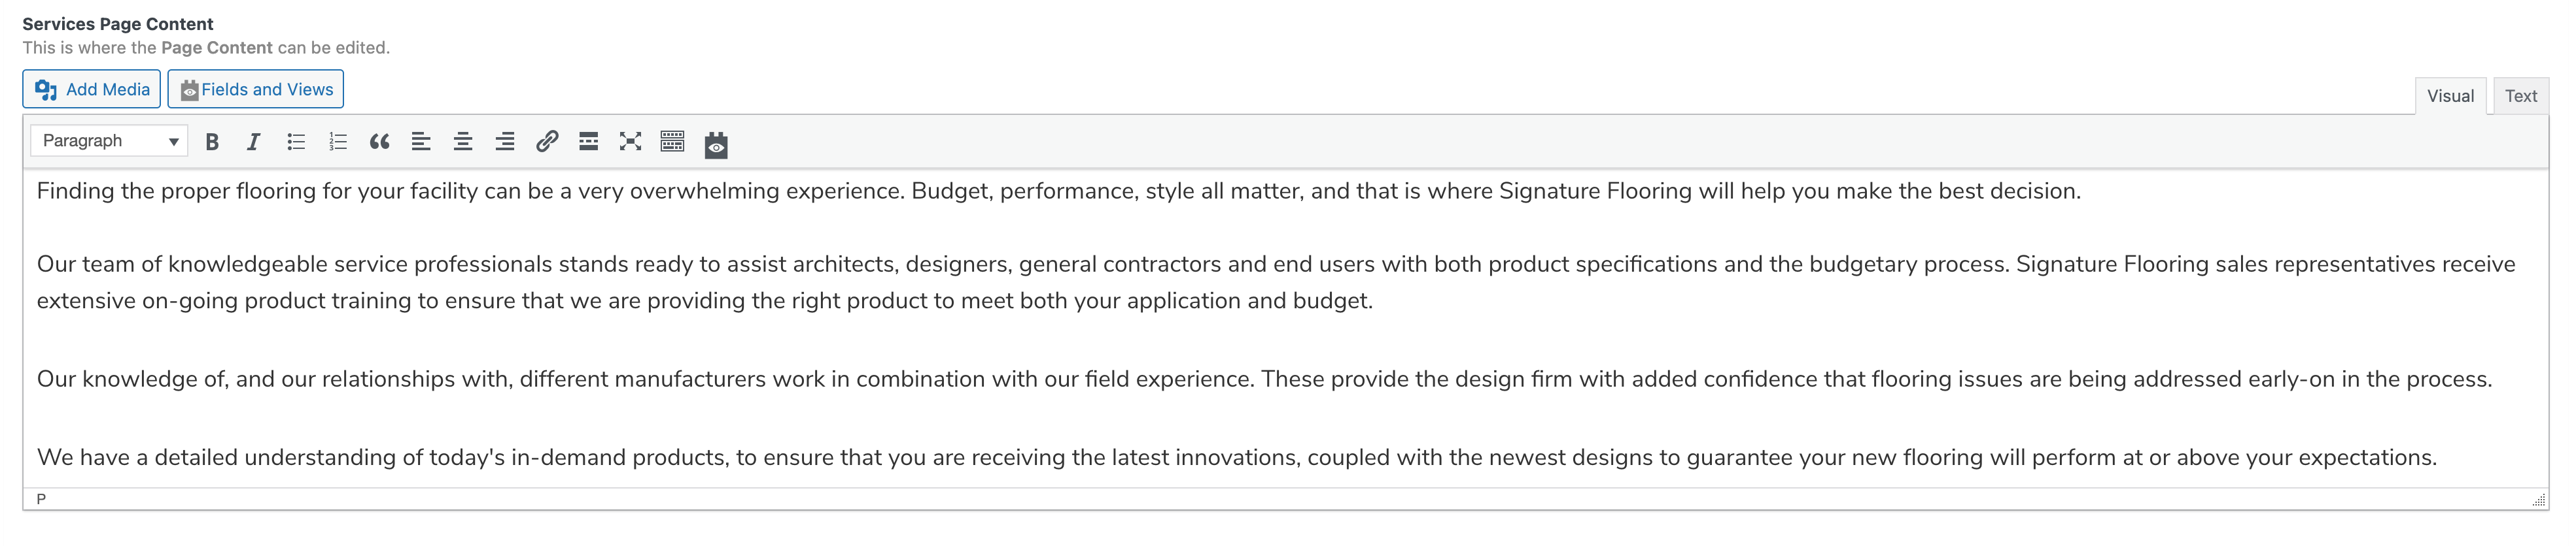2576x546 pixels.
Task: Toggle bold formatting in the editor toolbar
Action: click(x=212, y=142)
